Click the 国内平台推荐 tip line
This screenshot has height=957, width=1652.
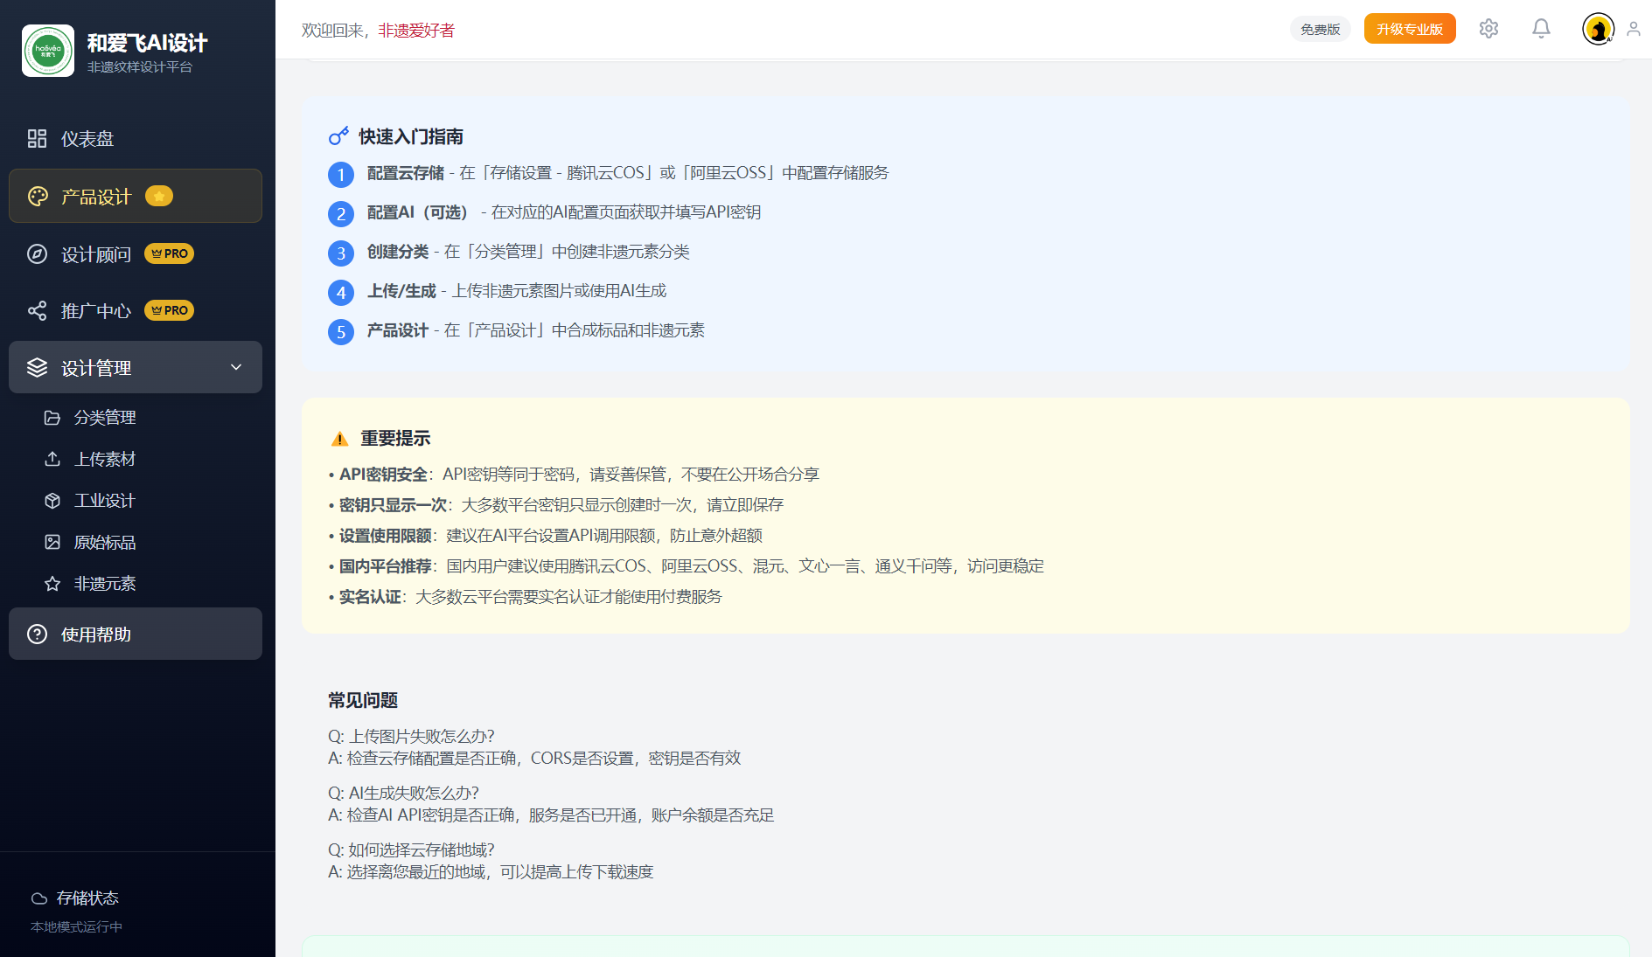click(x=687, y=566)
